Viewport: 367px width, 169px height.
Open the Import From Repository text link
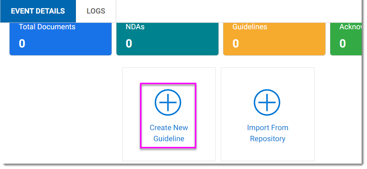[268, 133]
